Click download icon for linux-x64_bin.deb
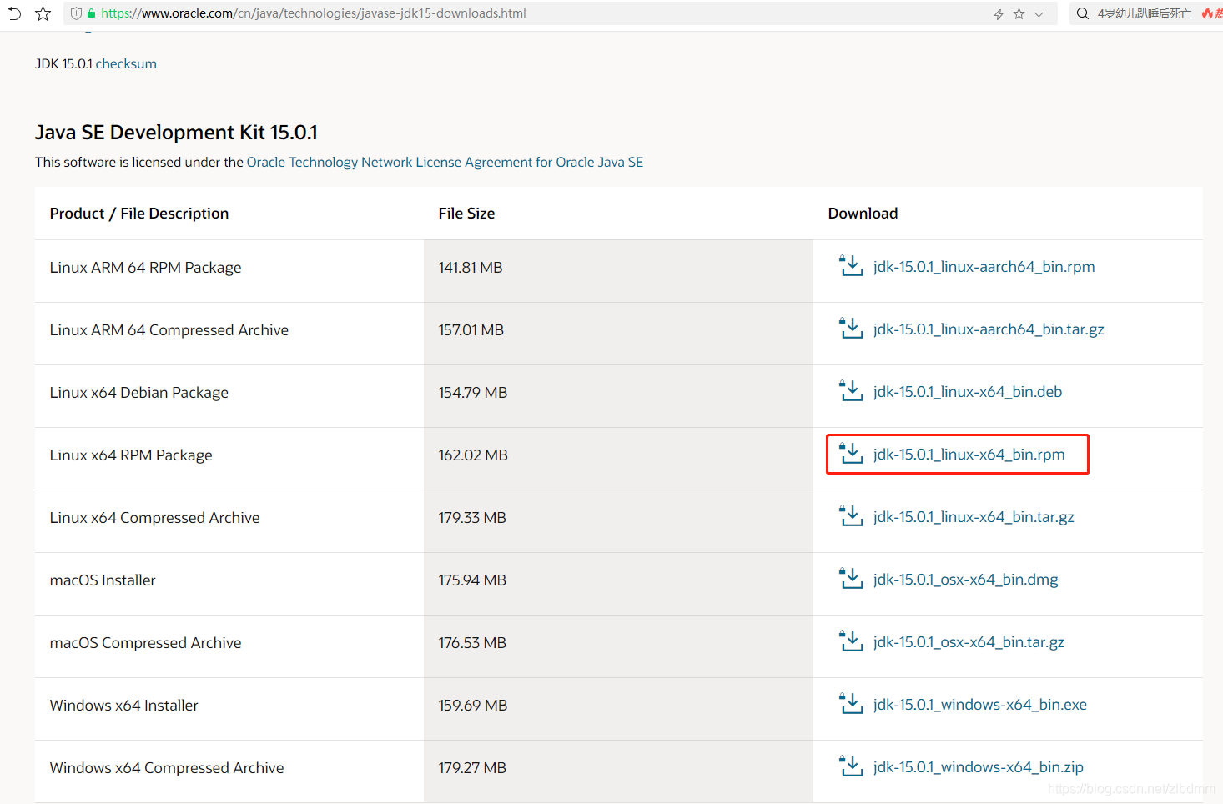The width and height of the screenshot is (1223, 804). click(x=851, y=391)
